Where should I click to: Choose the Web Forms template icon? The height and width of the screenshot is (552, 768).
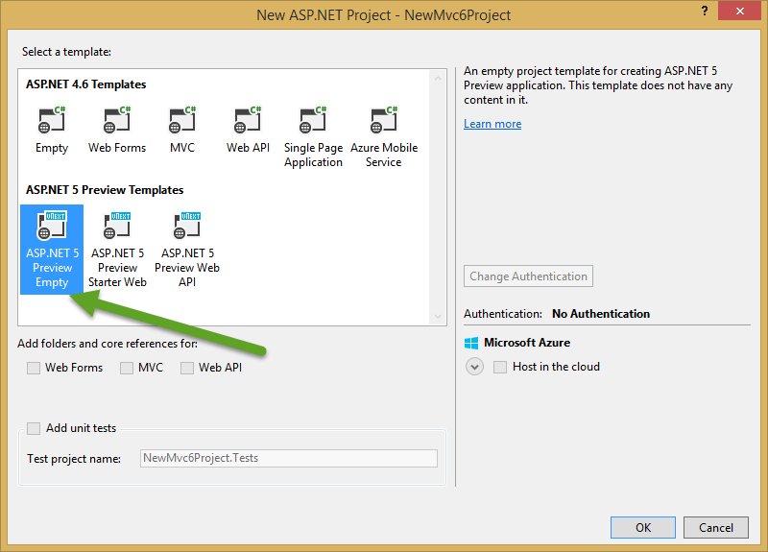click(x=117, y=122)
